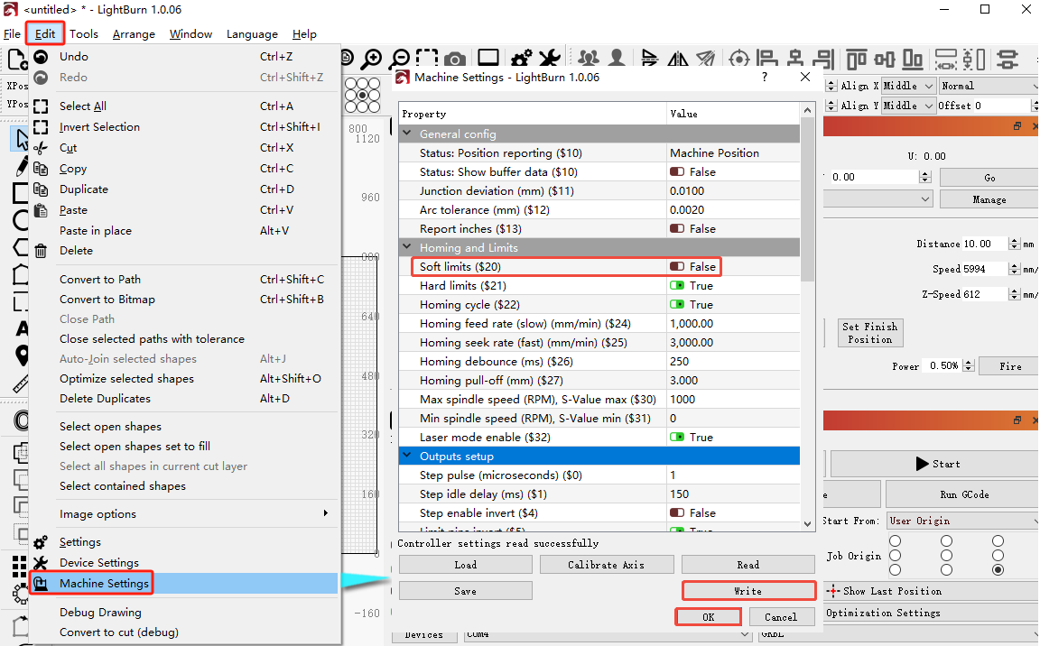Click the Align Top edges icon
The width and height of the screenshot is (1040, 646).
(x=856, y=59)
